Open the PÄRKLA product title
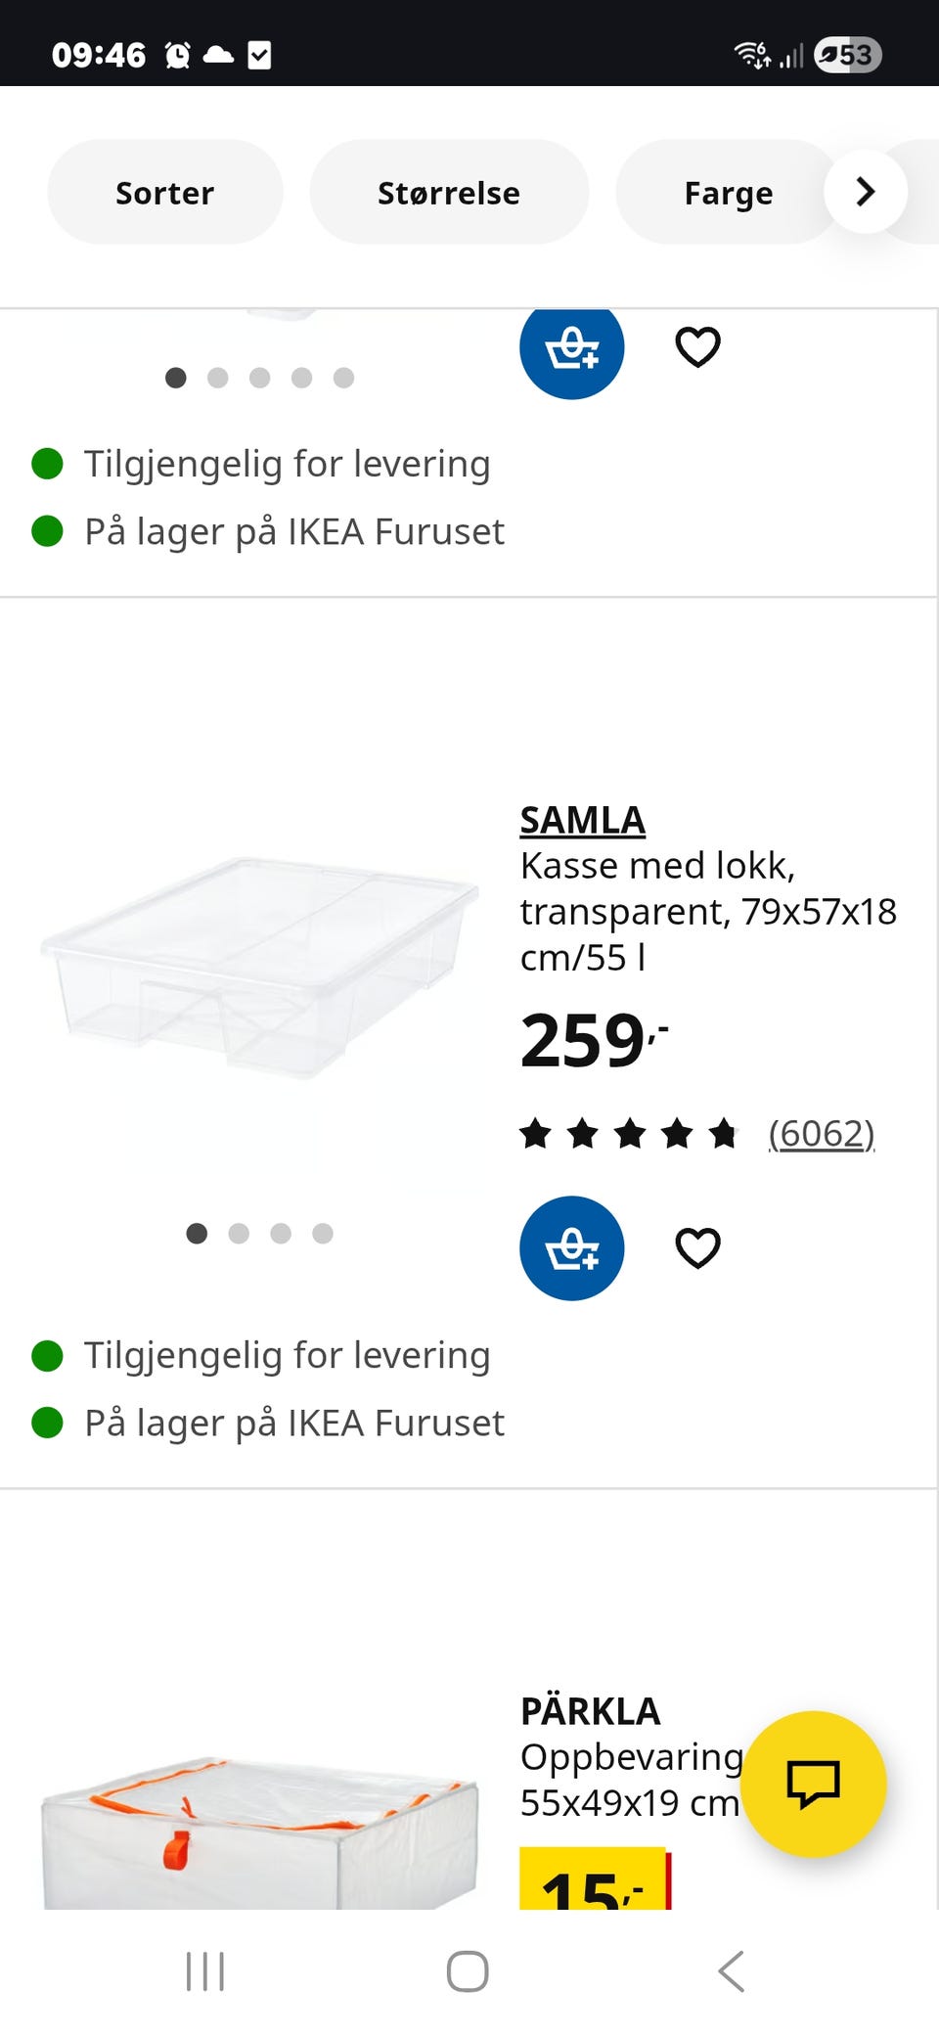Viewport: 939px width, 2035px height. 590,1711
